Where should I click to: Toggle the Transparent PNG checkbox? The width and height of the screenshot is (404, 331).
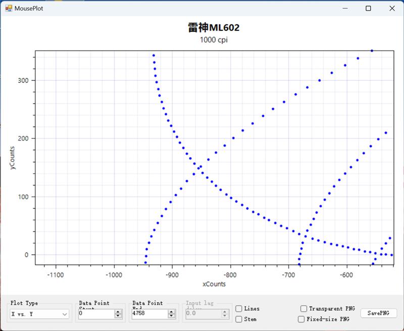304,309
